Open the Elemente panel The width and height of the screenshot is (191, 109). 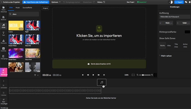(4, 41)
